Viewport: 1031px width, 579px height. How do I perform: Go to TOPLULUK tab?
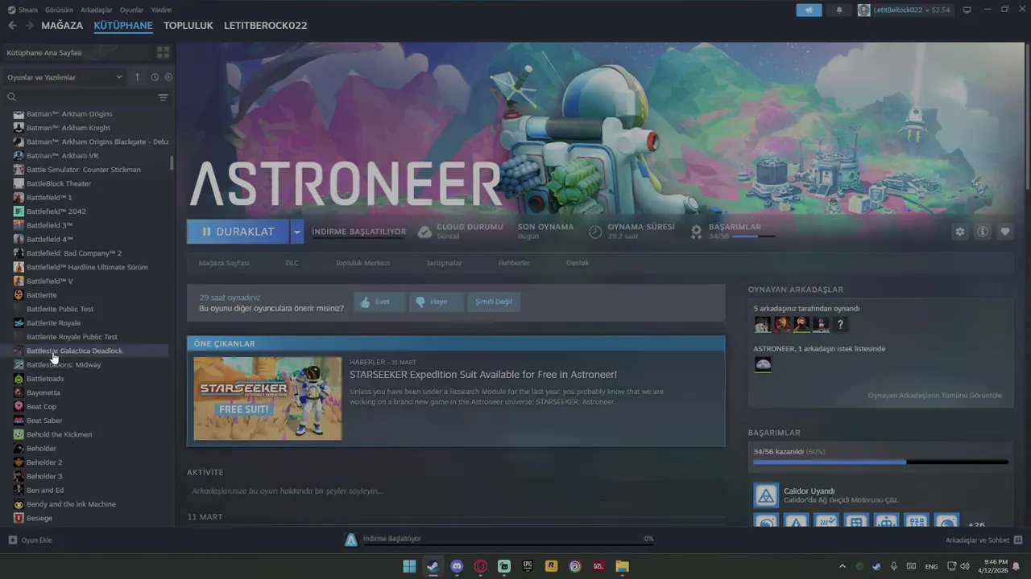click(x=188, y=25)
